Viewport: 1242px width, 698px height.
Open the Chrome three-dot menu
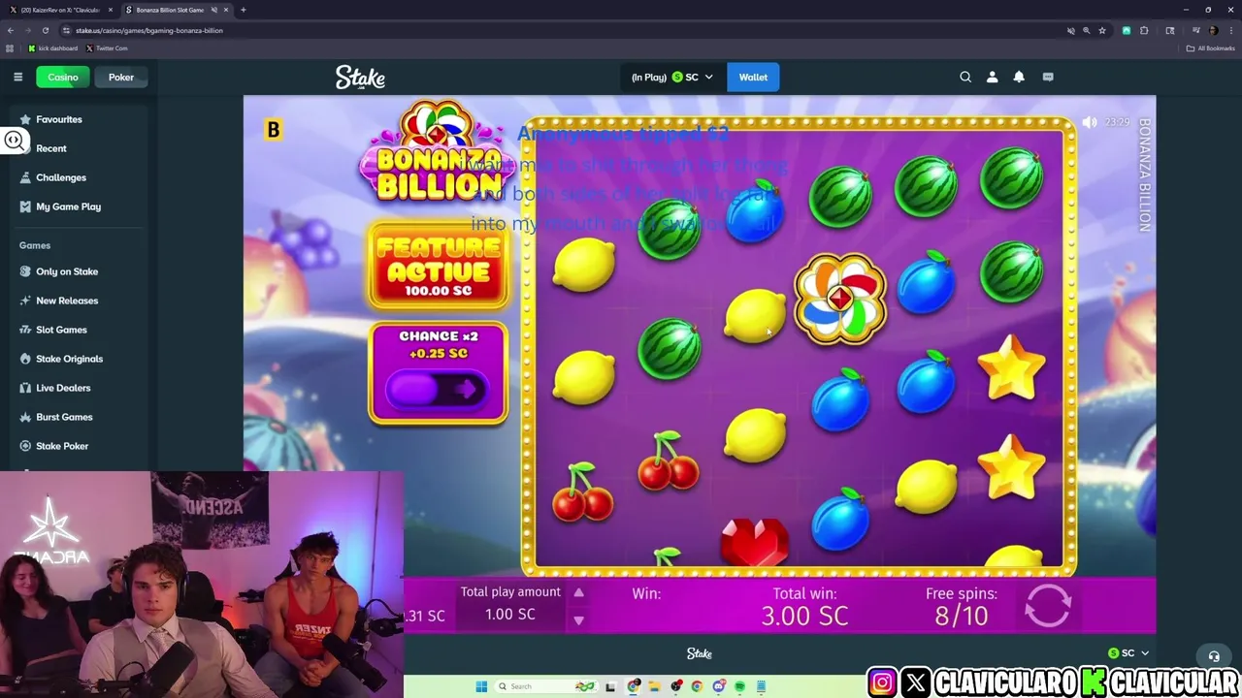pos(1230,30)
